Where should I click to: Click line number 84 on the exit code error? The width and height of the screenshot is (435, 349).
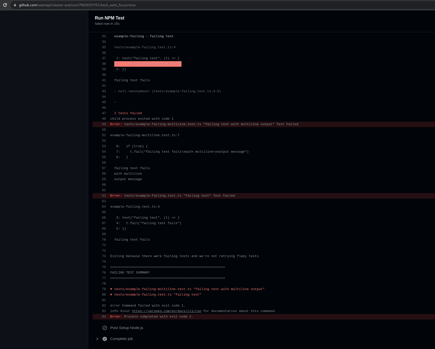point(103,317)
